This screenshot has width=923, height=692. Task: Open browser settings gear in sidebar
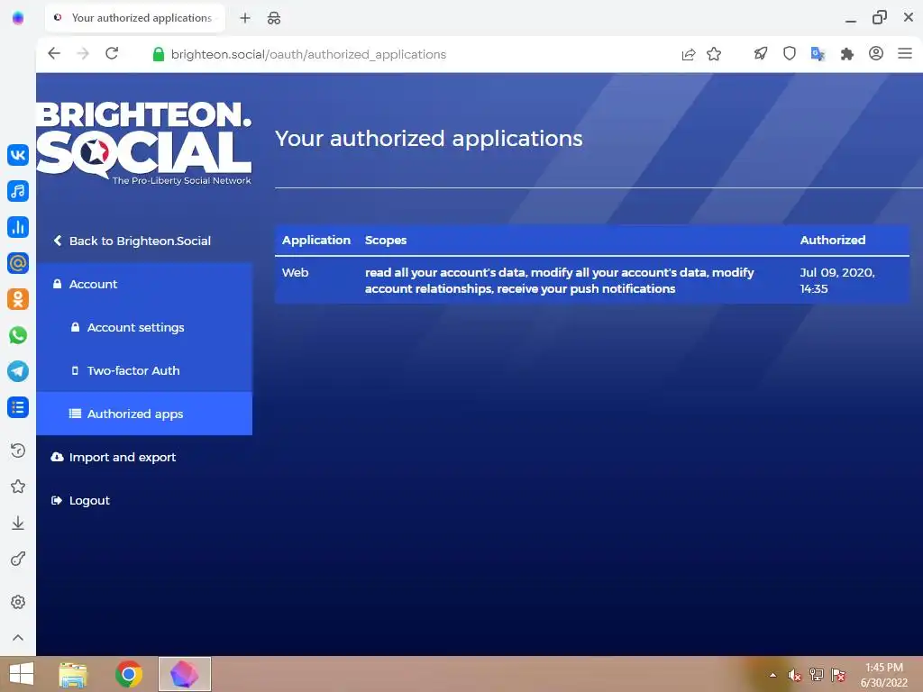pos(18,602)
